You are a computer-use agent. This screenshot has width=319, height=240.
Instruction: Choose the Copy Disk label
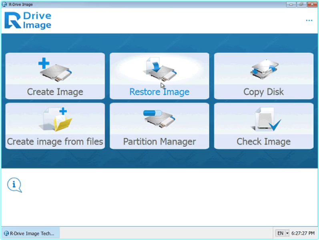(264, 92)
